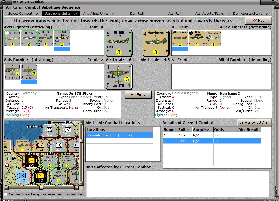Enable Center linked map on selected combat hex
Viewport: 279px width, 201px height.
click(6, 194)
